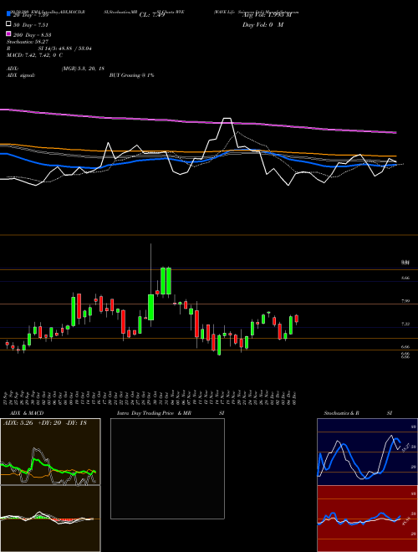This screenshot has height=552, width=418.
Task: Click the 'CL: 7.49' closing price label
Action: [x=152, y=15]
